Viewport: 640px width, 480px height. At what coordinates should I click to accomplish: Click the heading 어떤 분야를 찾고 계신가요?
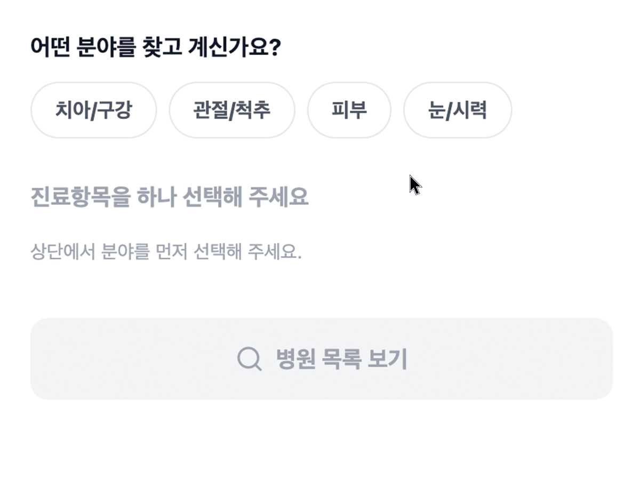click(x=157, y=47)
